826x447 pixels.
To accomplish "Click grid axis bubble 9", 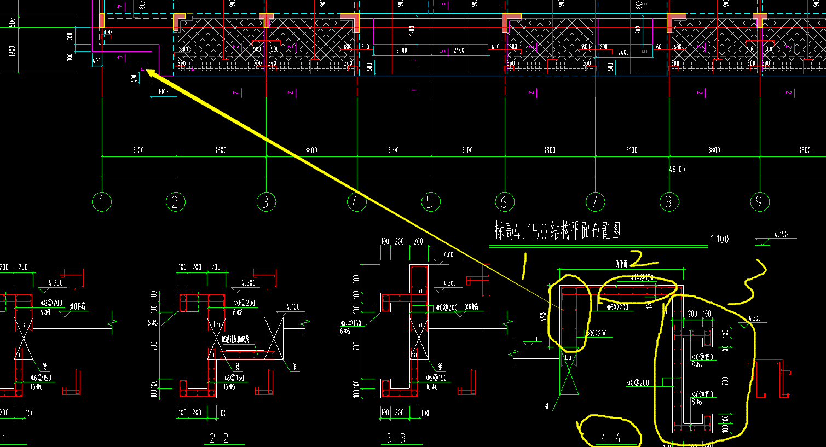I will click(x=760, y=202).
